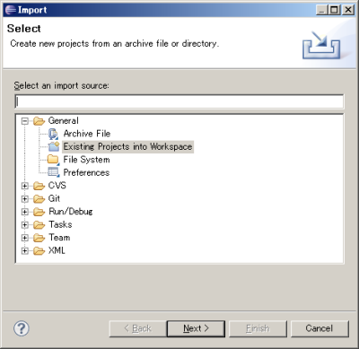Image resolution: width=359 pixels, height=349 pixels.
Task: Open help via the question mark icon
Action: coord(22,328)
